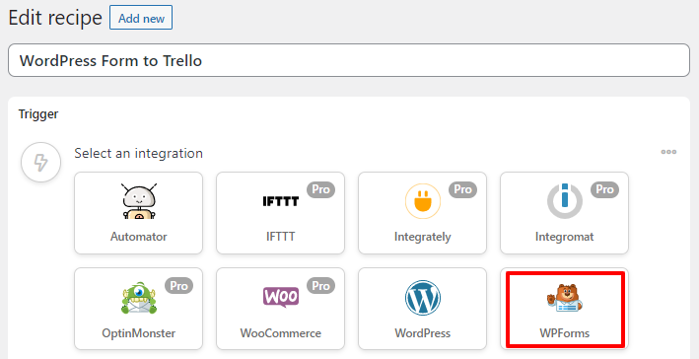699x359 pixels.
Task: Click the Select an integration text
Action: point(139,154)
